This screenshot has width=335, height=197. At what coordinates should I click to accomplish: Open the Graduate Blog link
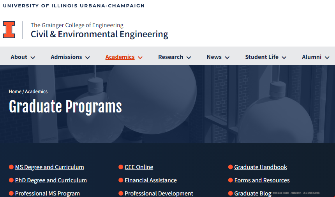[253, 194]
